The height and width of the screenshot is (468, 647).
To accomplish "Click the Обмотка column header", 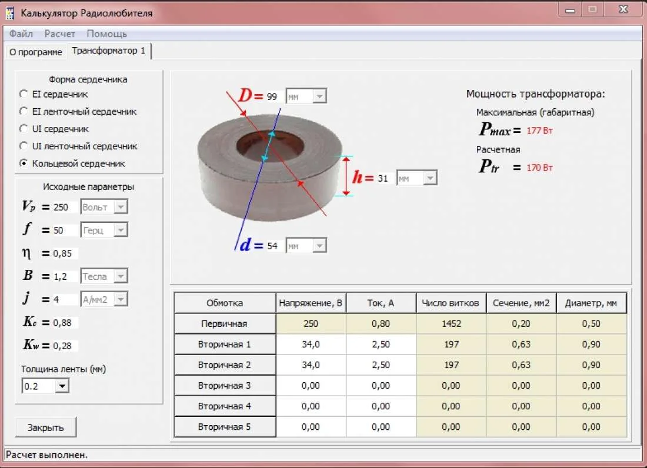I will click(225, 303).
